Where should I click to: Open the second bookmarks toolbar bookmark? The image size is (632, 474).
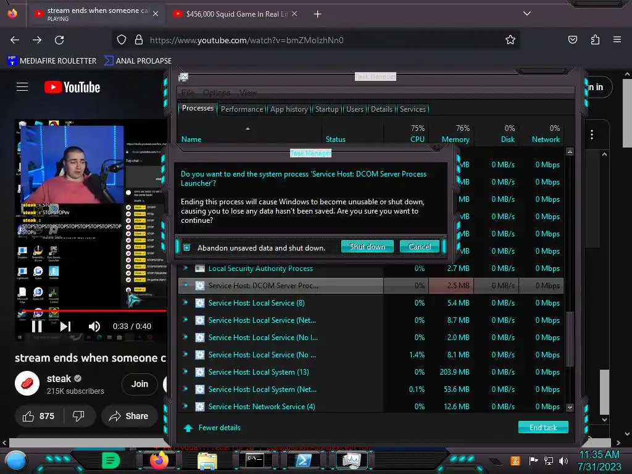(x=138, y=61)
